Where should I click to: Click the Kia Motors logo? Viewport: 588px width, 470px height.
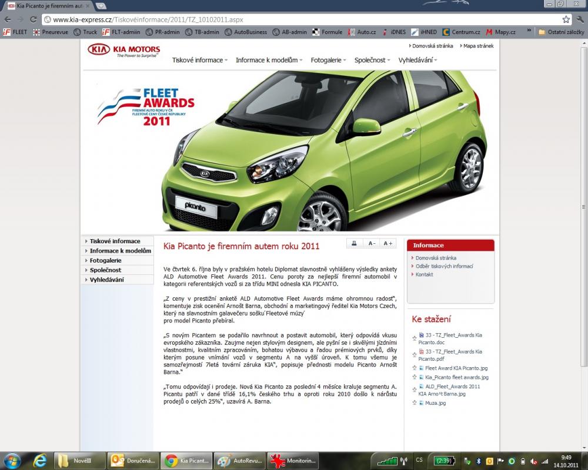[123, 51]
